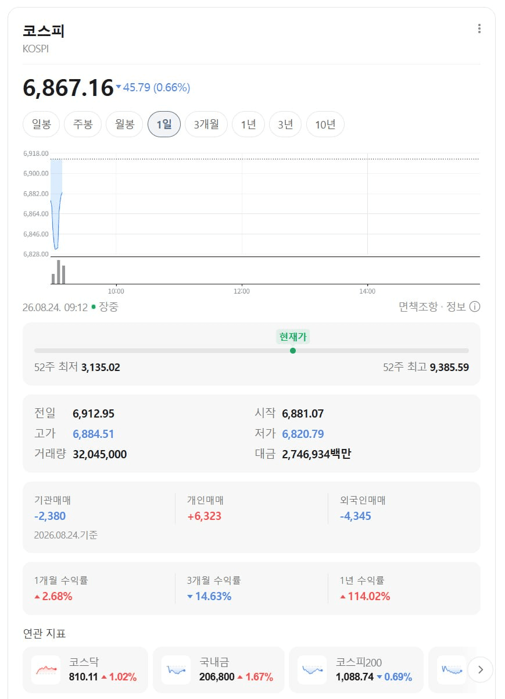Click the 코스피200 mini chart thumbnail
The width and height of the screenshot is (505, 699).
tap(311, 669)
